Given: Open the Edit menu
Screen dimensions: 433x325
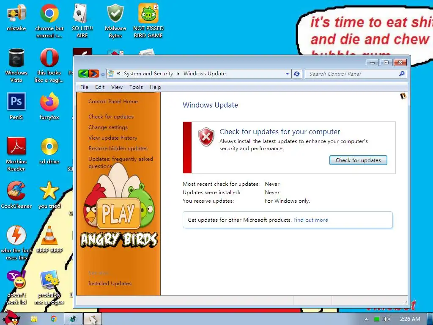Looking at the screenshot, I should (100, 87).
